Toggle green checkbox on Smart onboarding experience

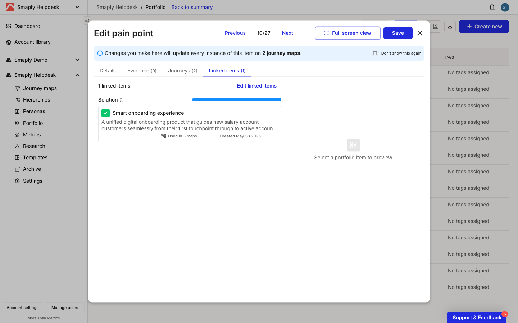[105, 113]
